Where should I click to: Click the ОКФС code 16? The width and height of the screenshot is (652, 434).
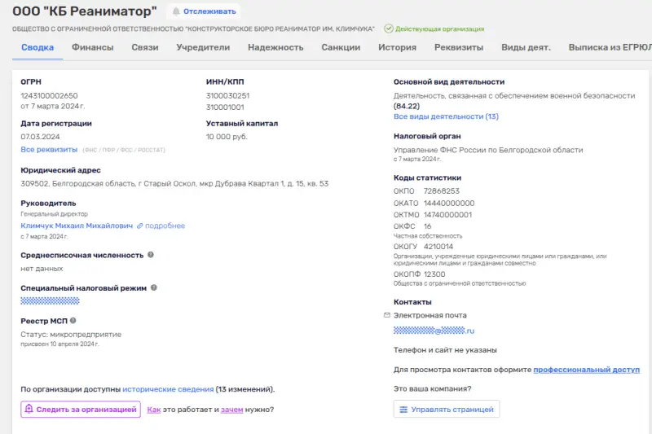(427, 226)
